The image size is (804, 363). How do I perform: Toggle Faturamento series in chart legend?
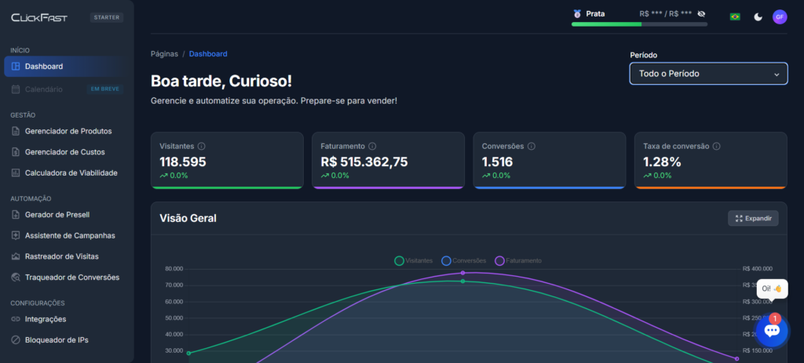click(x=518, y=260)
